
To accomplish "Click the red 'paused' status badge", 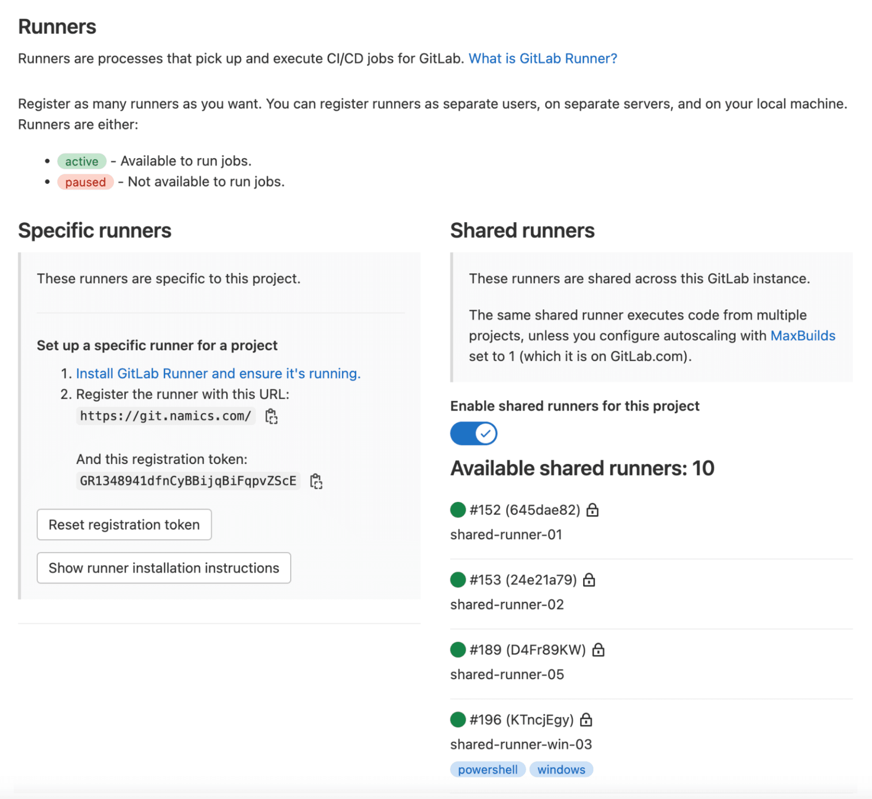I will [x=85, y=182].
